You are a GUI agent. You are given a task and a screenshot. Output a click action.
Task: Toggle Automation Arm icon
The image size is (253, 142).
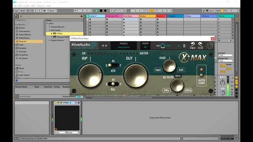[x=115, y=11]
